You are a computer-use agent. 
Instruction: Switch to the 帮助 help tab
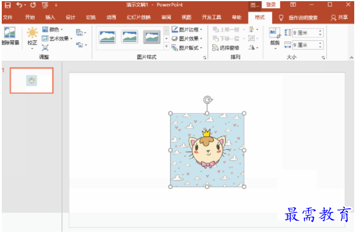tap(237, 18)
